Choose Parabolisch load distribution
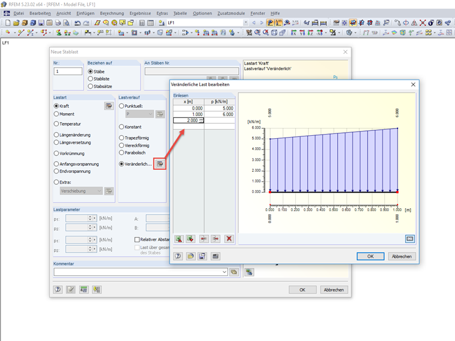 pyautogui.click(x=122, y=153)
